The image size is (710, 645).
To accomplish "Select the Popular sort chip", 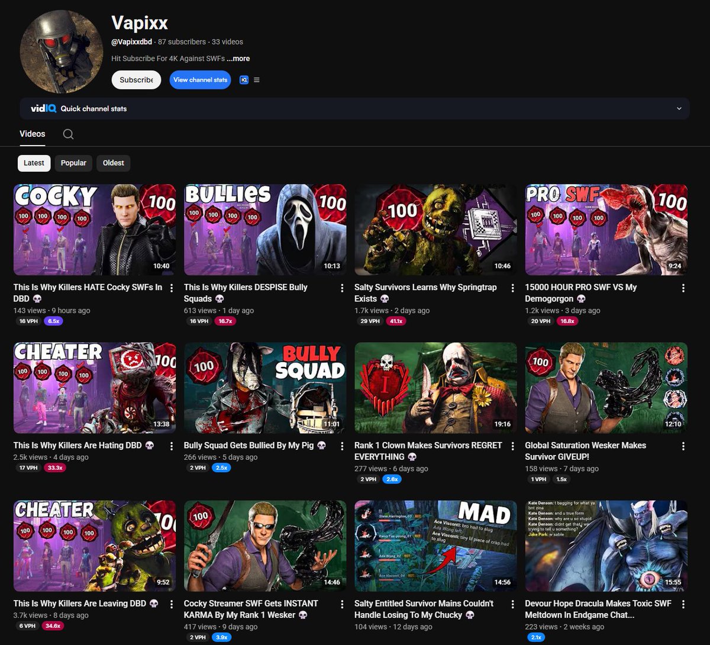I will click(73, 163).
